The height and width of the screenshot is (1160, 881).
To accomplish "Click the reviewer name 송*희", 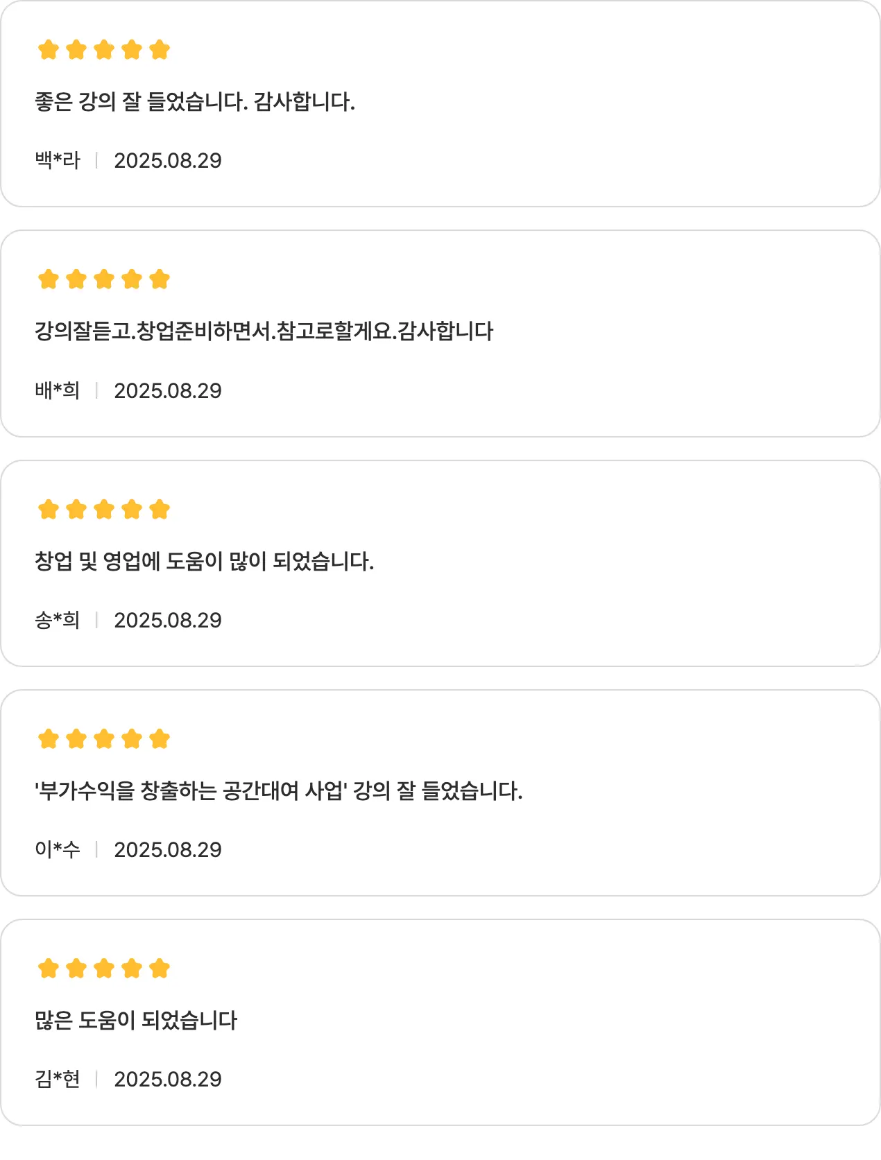I will tap(58, 620).
